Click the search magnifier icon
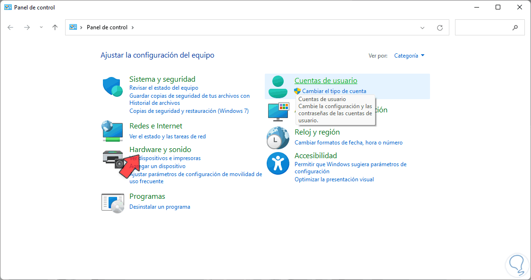The width and height of the screenshot is (531, 280). (515, 28)
